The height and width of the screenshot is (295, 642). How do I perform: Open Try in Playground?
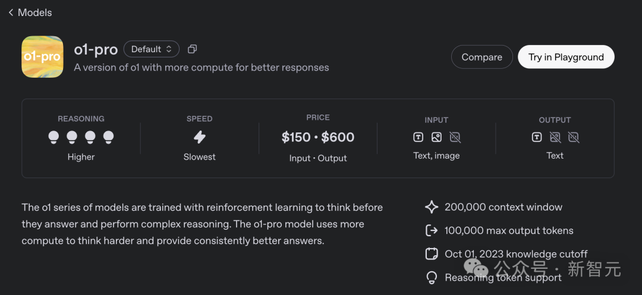point(566,57)
